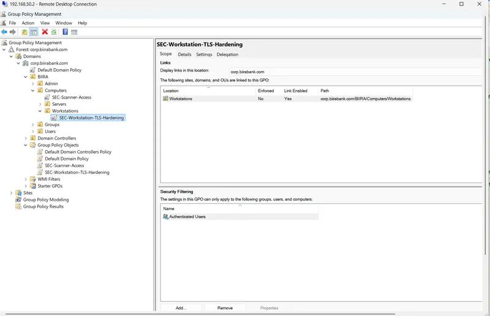Click the Group Policy Results icon
The height and width of the screenshot is (316, 490).
tap(18, 206)
